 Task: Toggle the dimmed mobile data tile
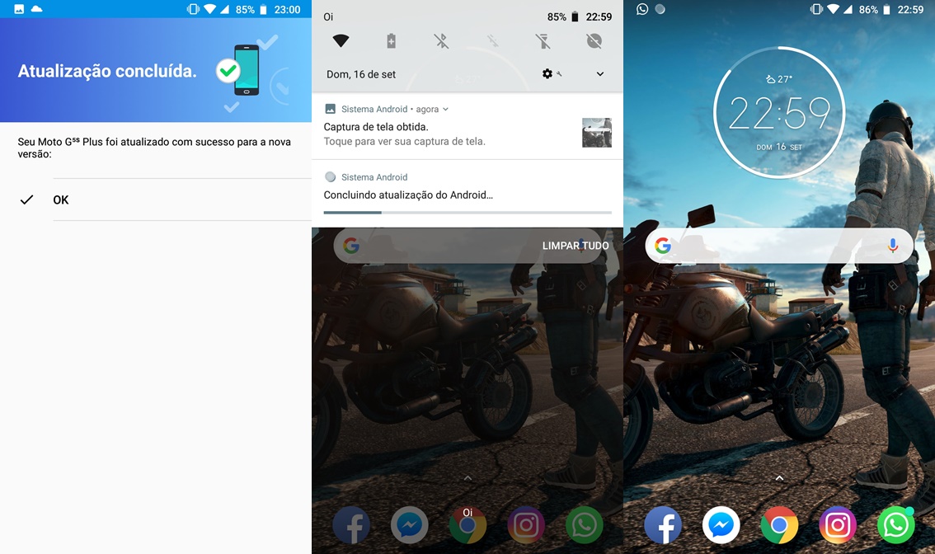pyautogui.click(x=492, y=40)
